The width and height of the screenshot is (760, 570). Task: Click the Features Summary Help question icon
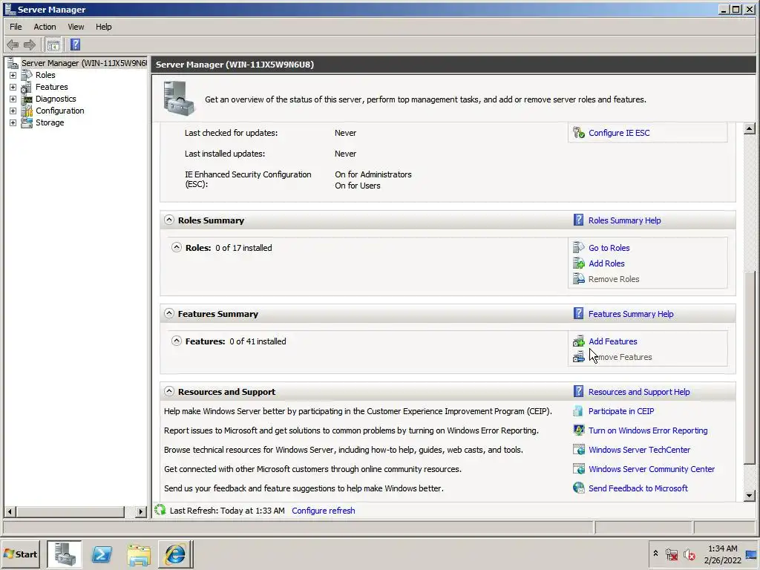coord(578,314)
